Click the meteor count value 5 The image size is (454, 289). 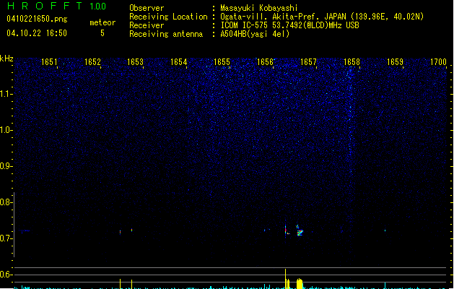tap(102, 33)
